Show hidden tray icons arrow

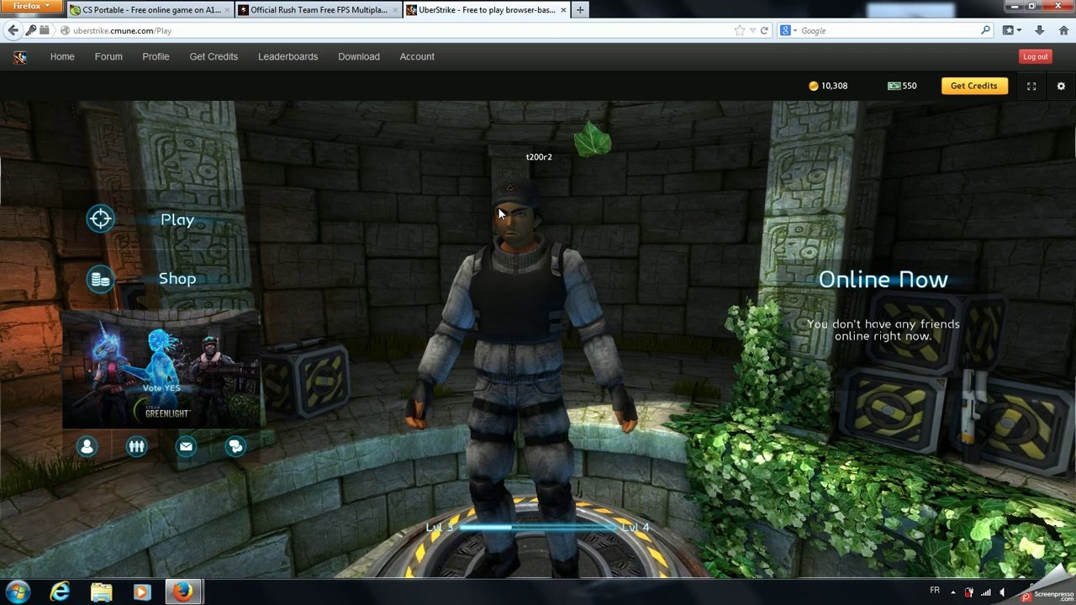click(952, 592)
